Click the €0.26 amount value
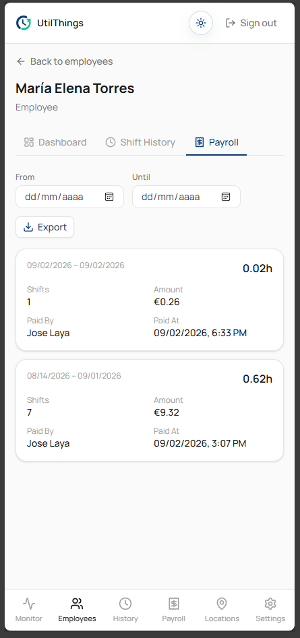Image resolution: width=300 pixels, height=638 pixels. (x=167, y=302)
